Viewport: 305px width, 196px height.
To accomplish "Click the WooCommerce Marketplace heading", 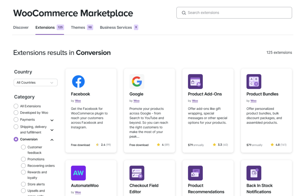I will click(73, 13).
